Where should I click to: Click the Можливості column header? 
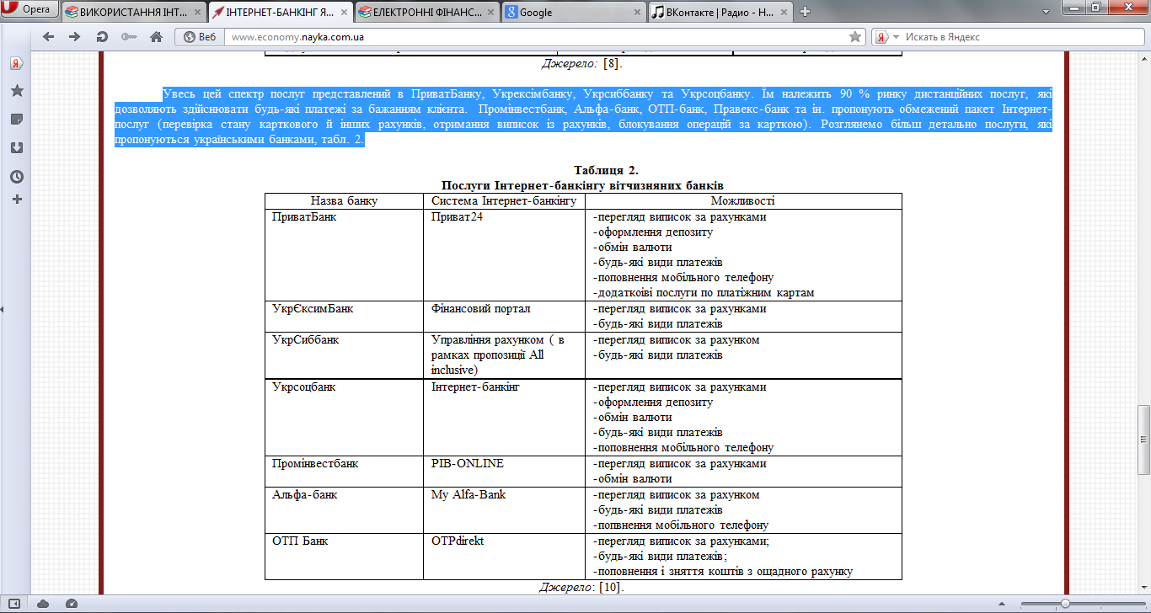click(x=743, y=200)
